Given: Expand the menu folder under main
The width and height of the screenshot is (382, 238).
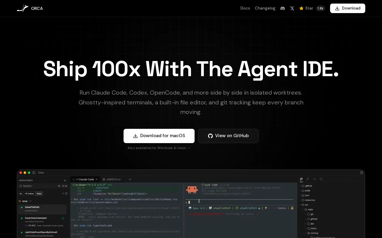Looking at the screenshot, I should (x=311, y=228).
